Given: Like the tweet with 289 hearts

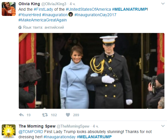Looking at the screenshot, I should (68, 115).
